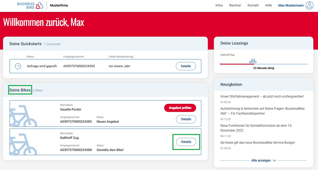Click the Genieße dein Bike! status
The height and width of the screenshot is (170, 318).
[x=110, y=150]
